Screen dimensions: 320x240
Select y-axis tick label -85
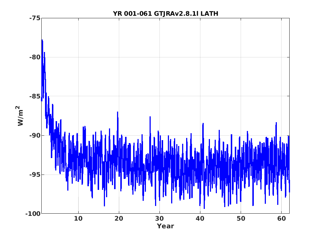point(35,96)
